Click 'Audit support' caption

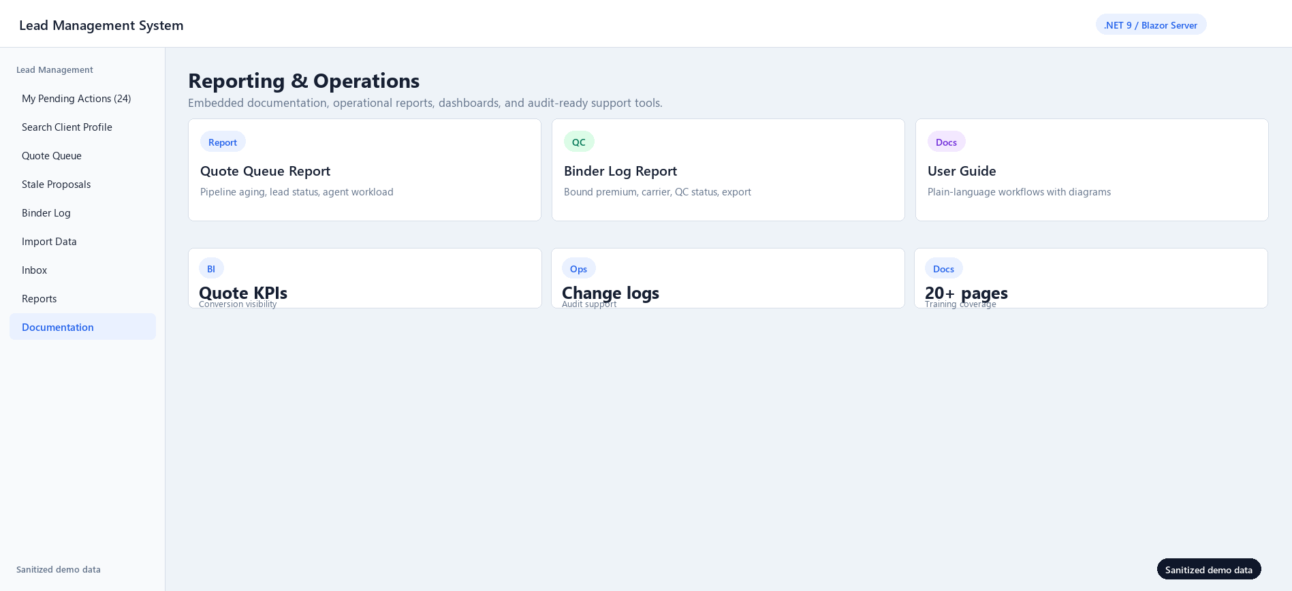(589, 304)
